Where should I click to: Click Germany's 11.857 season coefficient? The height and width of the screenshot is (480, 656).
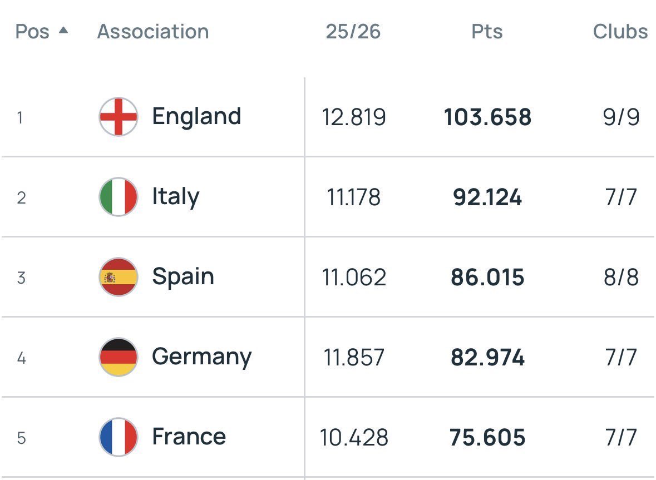click(x=354, y=358)
